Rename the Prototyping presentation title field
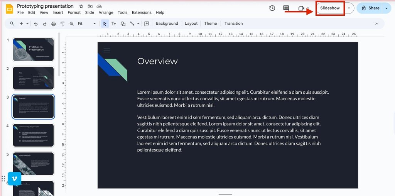 [46, 6]
